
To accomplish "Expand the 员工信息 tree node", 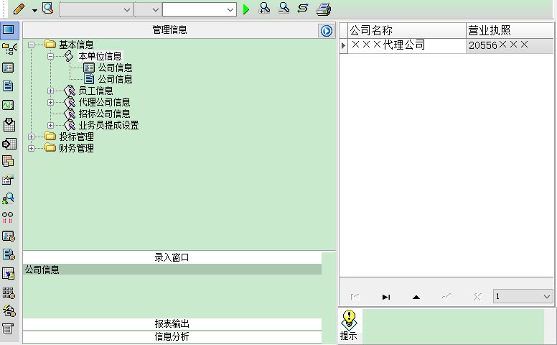I will pos(50,91).
